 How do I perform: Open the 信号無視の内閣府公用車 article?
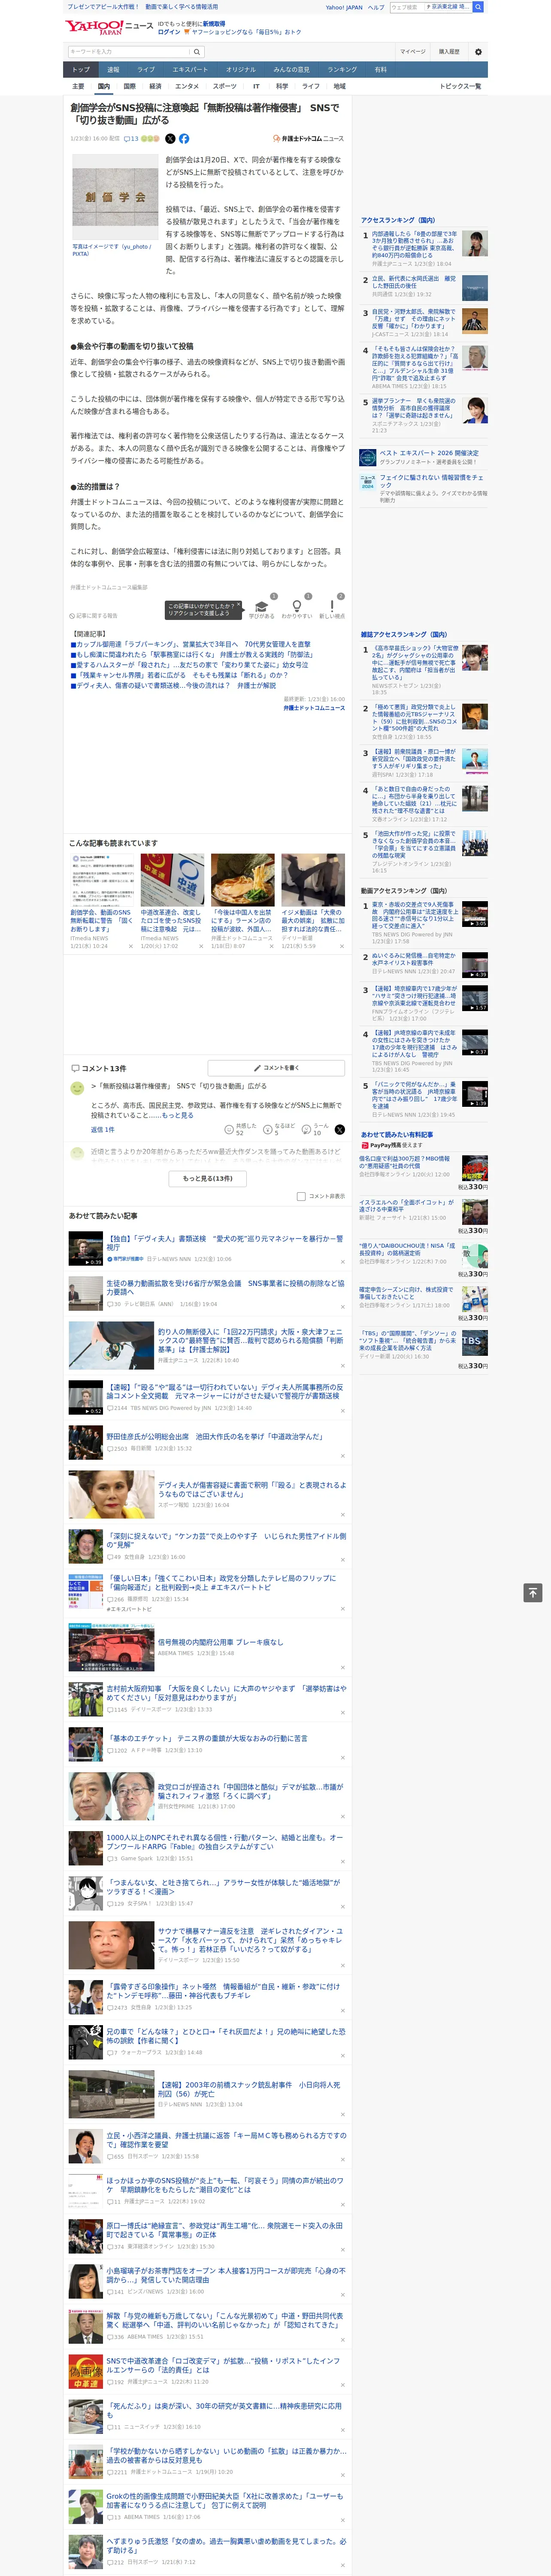(220, 1642)
